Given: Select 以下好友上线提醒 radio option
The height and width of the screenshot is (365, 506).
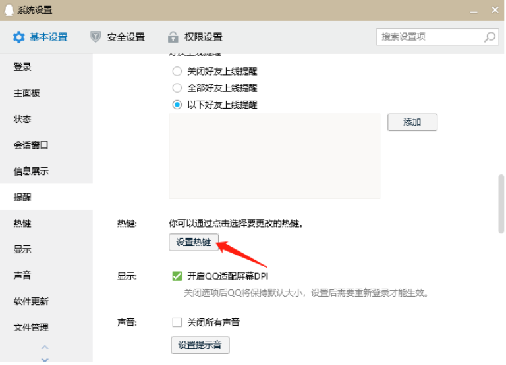Looking at the screenshot, I should point(177,105).
